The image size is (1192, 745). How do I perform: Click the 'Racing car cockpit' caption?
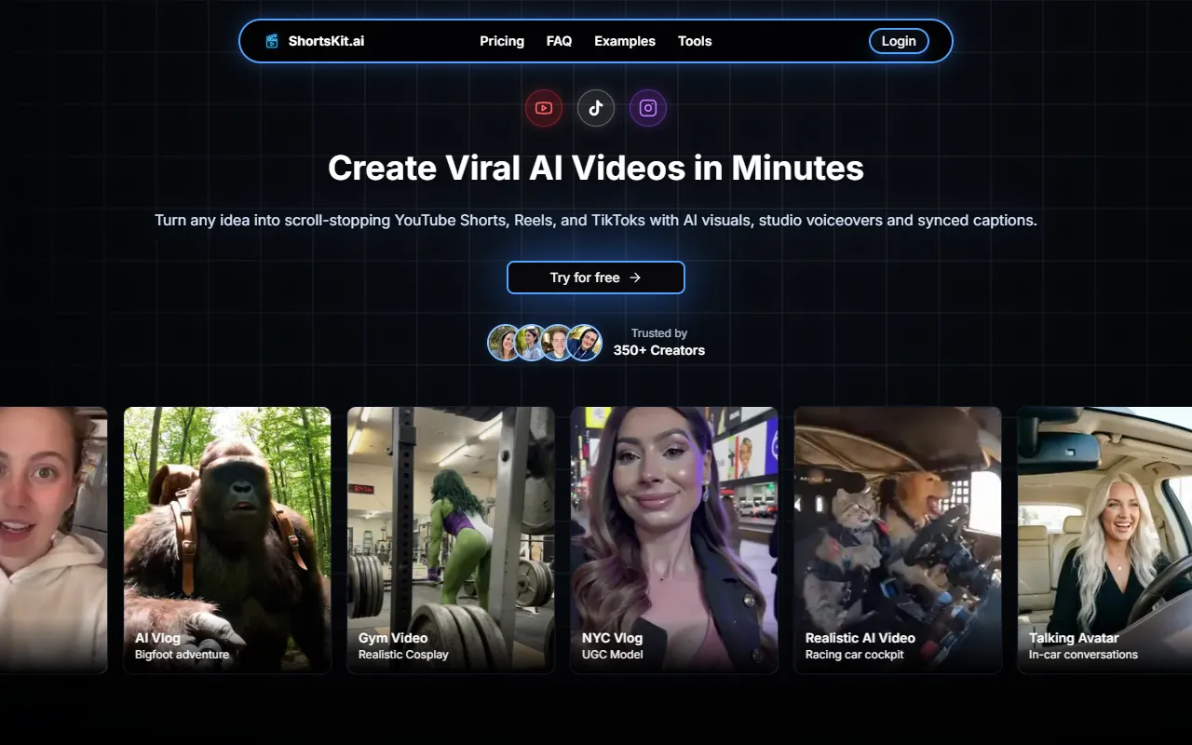point(855,655)
